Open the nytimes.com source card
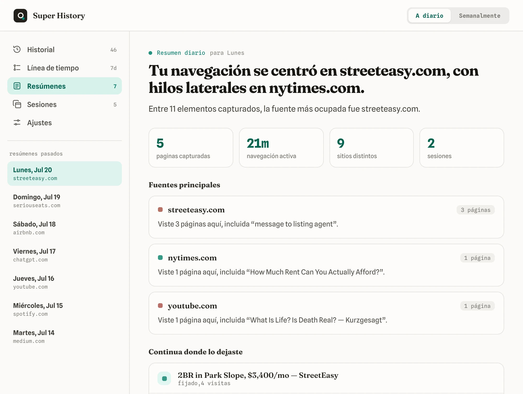Viewport: 523px width, 394px height. click(x=326, y=265)
